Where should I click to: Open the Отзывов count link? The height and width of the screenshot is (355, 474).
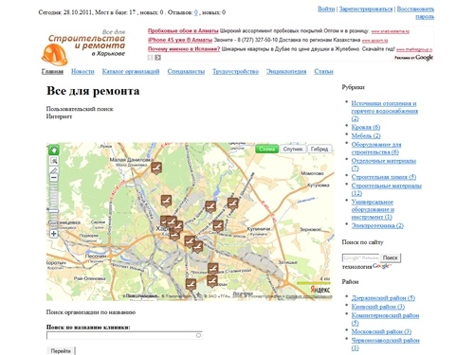(196, 12)
